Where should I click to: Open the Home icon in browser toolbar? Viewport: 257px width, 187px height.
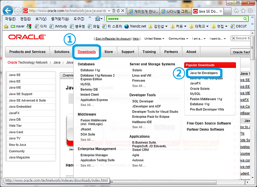pyautogui.click(x=236, y=11)
